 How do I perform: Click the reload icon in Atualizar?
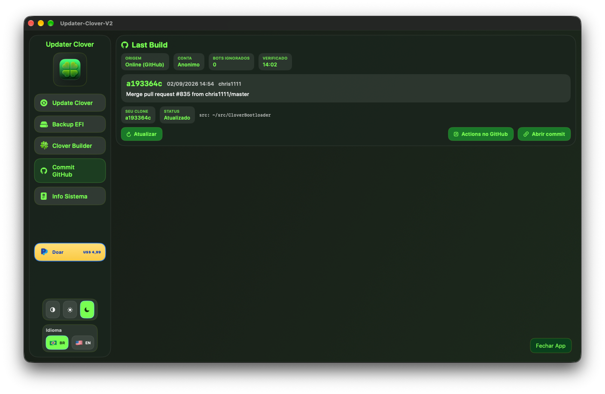pos(128,134)
